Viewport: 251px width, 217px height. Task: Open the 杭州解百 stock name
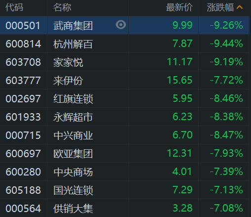point(73,44)
